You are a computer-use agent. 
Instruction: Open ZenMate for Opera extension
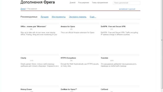[x=69, y=89]
